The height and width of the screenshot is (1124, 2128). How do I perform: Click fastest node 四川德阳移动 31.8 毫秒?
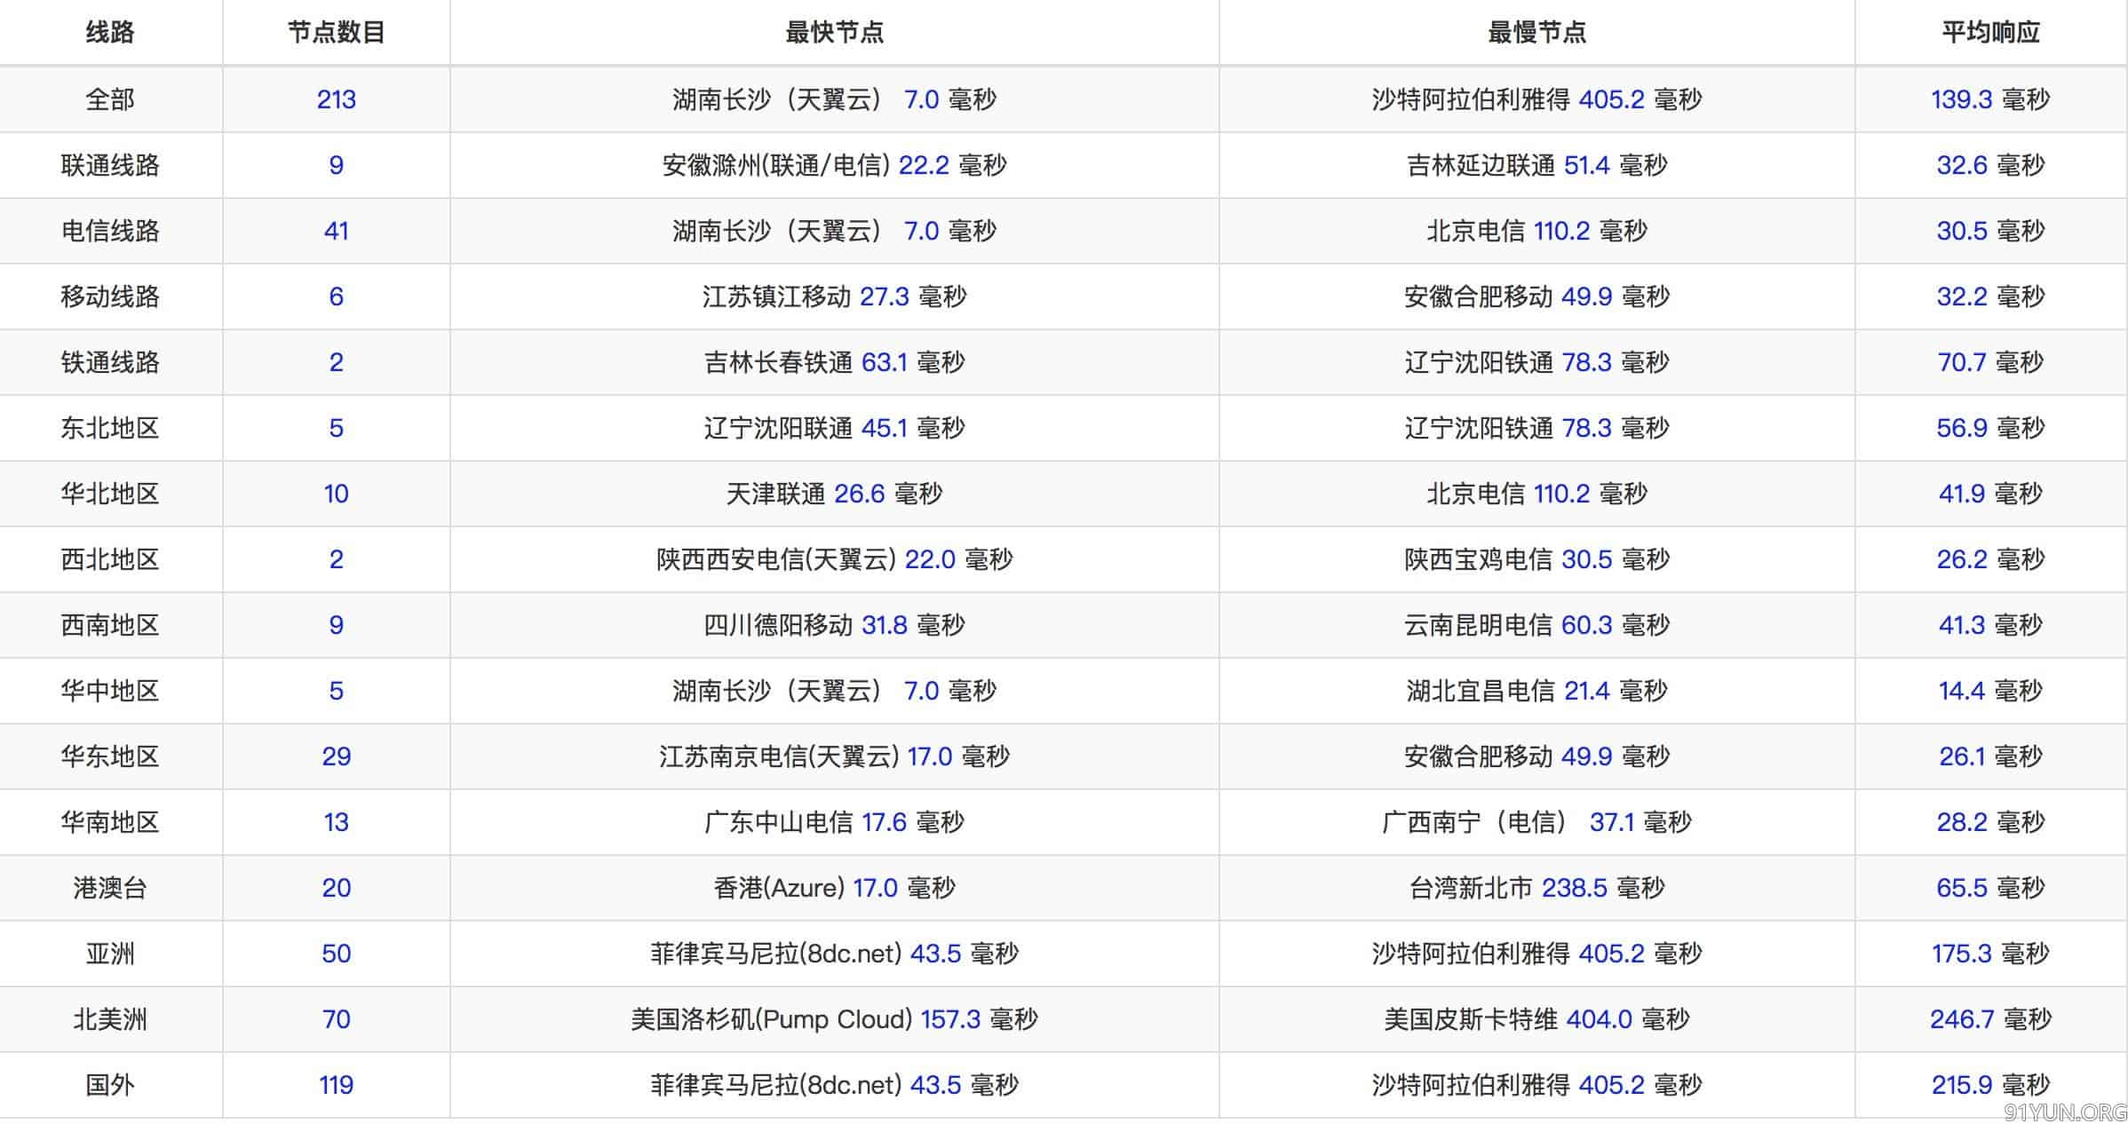pyautogui.click(x=834, y=624)
